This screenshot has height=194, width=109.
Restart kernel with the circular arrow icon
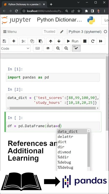93,41
